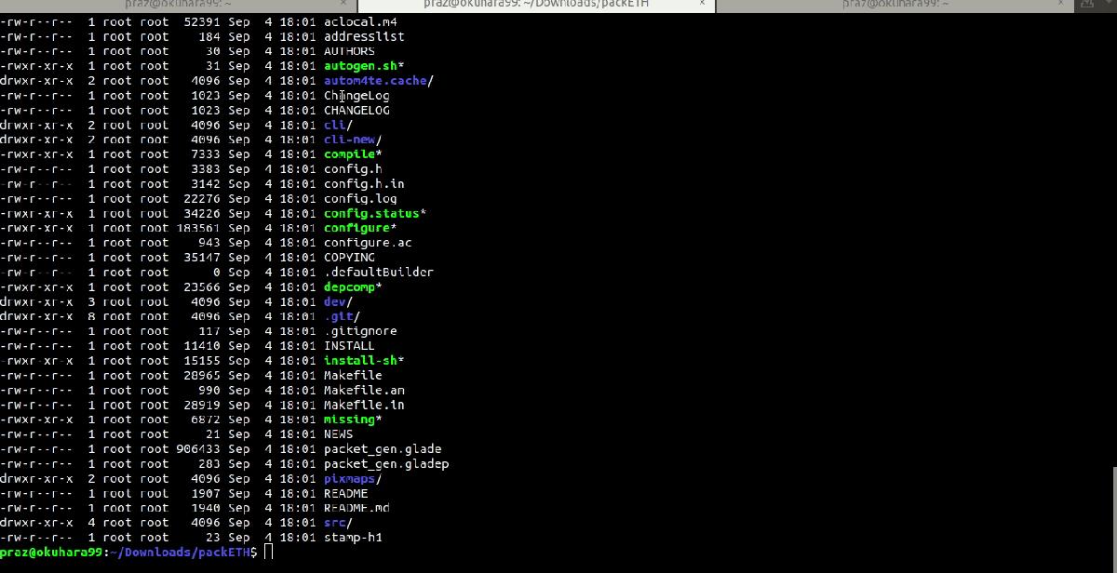
Task: Click the uppercase CHANGELOG file name
Action: (357, 111)
